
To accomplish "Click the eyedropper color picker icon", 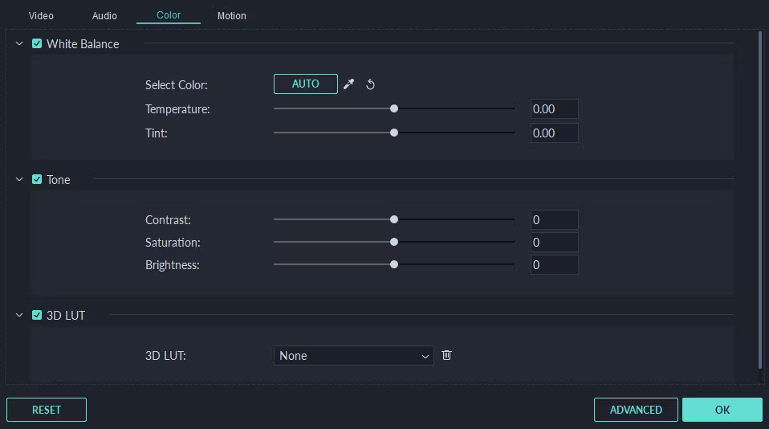I will click(348, 84).
